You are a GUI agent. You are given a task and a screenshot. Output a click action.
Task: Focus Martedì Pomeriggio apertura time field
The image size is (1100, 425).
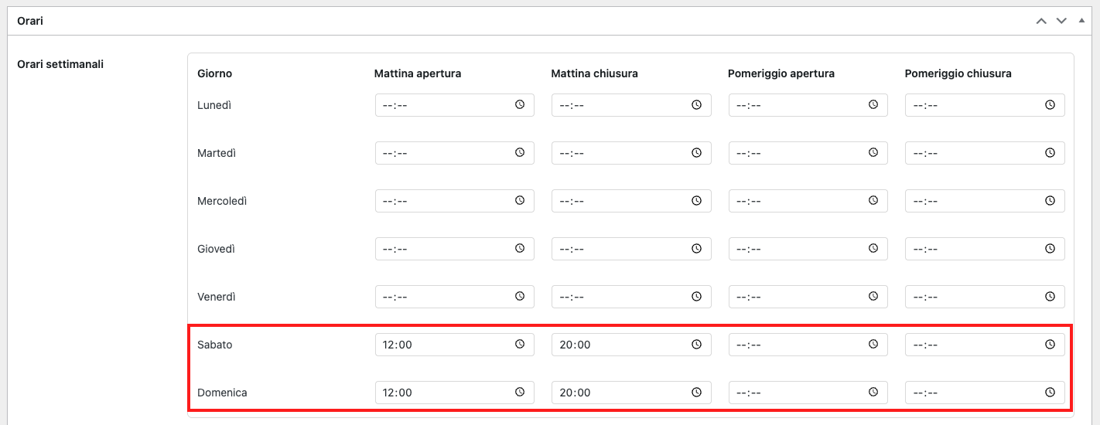point(808,153)
